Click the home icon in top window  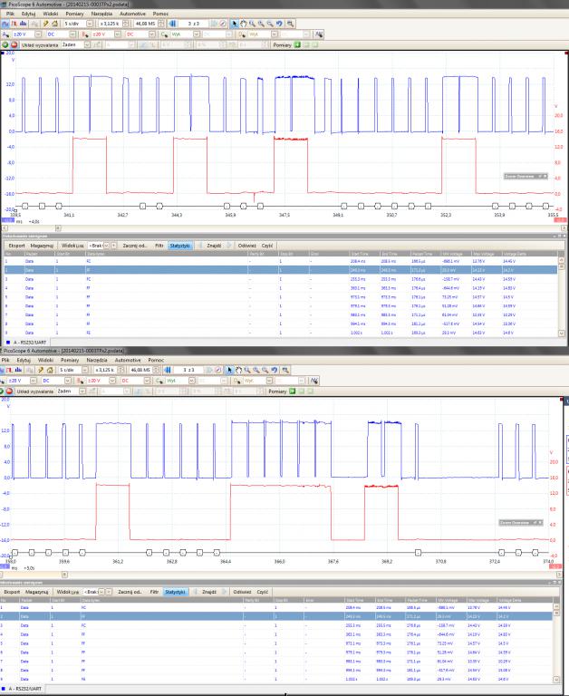(54, 24)
